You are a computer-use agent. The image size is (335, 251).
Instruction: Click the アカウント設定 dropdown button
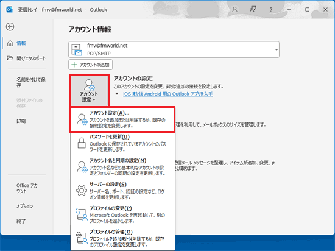tap(89, 91)
